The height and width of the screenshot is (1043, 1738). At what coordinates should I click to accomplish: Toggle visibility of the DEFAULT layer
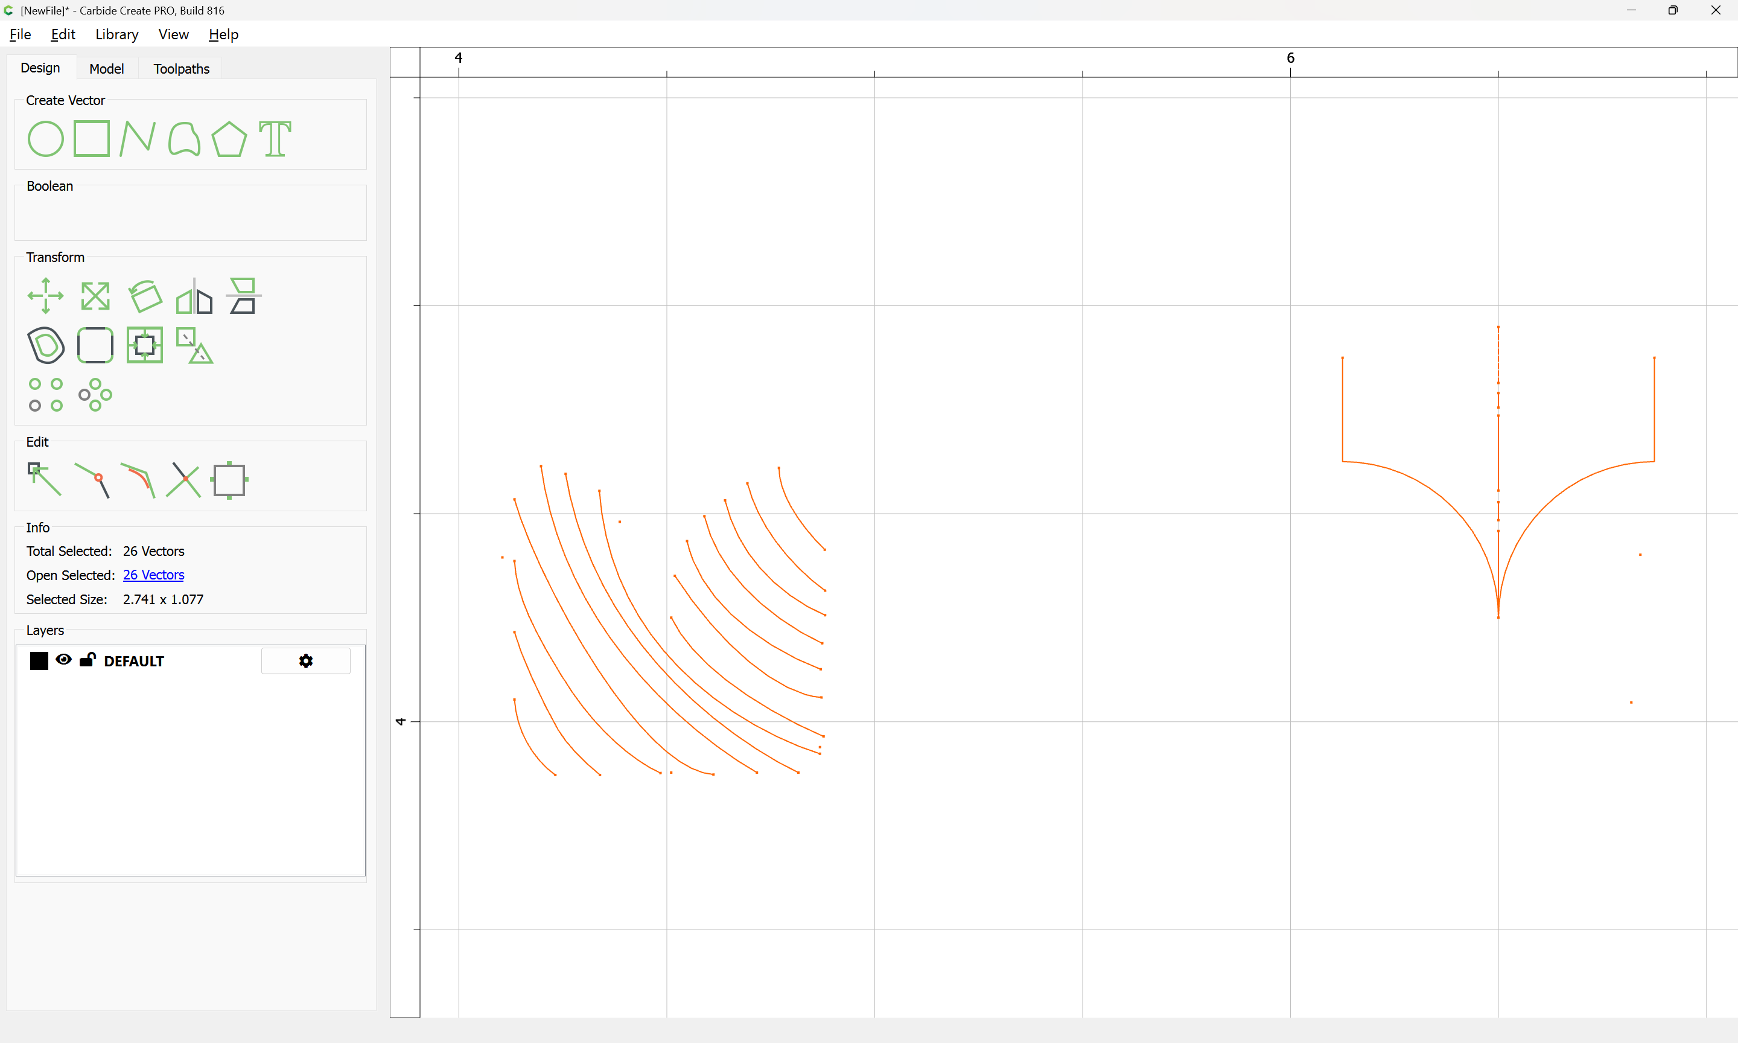(63, 659)
